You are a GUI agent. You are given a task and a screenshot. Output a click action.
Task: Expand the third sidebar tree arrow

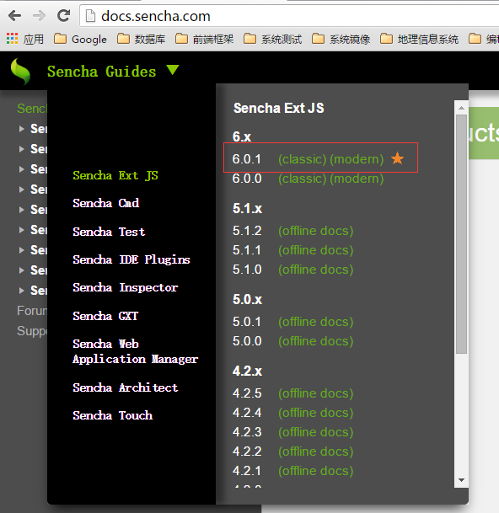[22, 169]
